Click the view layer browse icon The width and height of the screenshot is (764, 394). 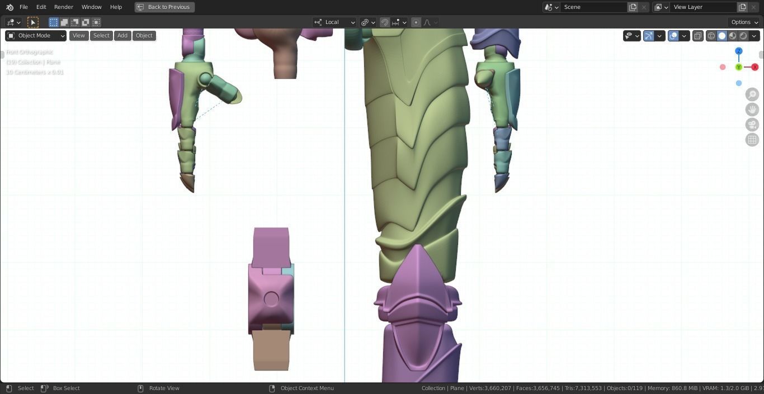tap(661, 7)
